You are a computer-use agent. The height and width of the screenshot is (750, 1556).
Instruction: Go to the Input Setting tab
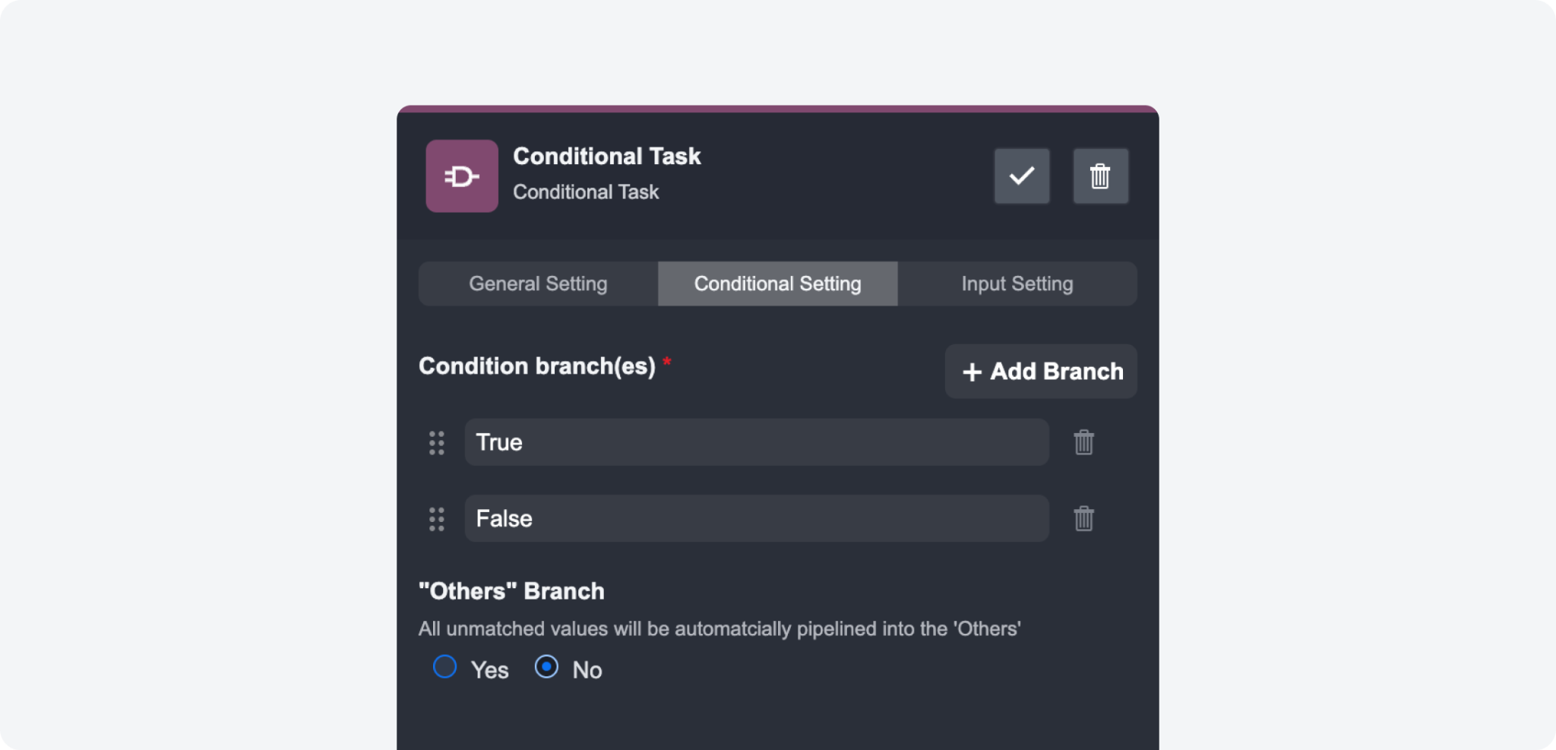coord(1017,284)
